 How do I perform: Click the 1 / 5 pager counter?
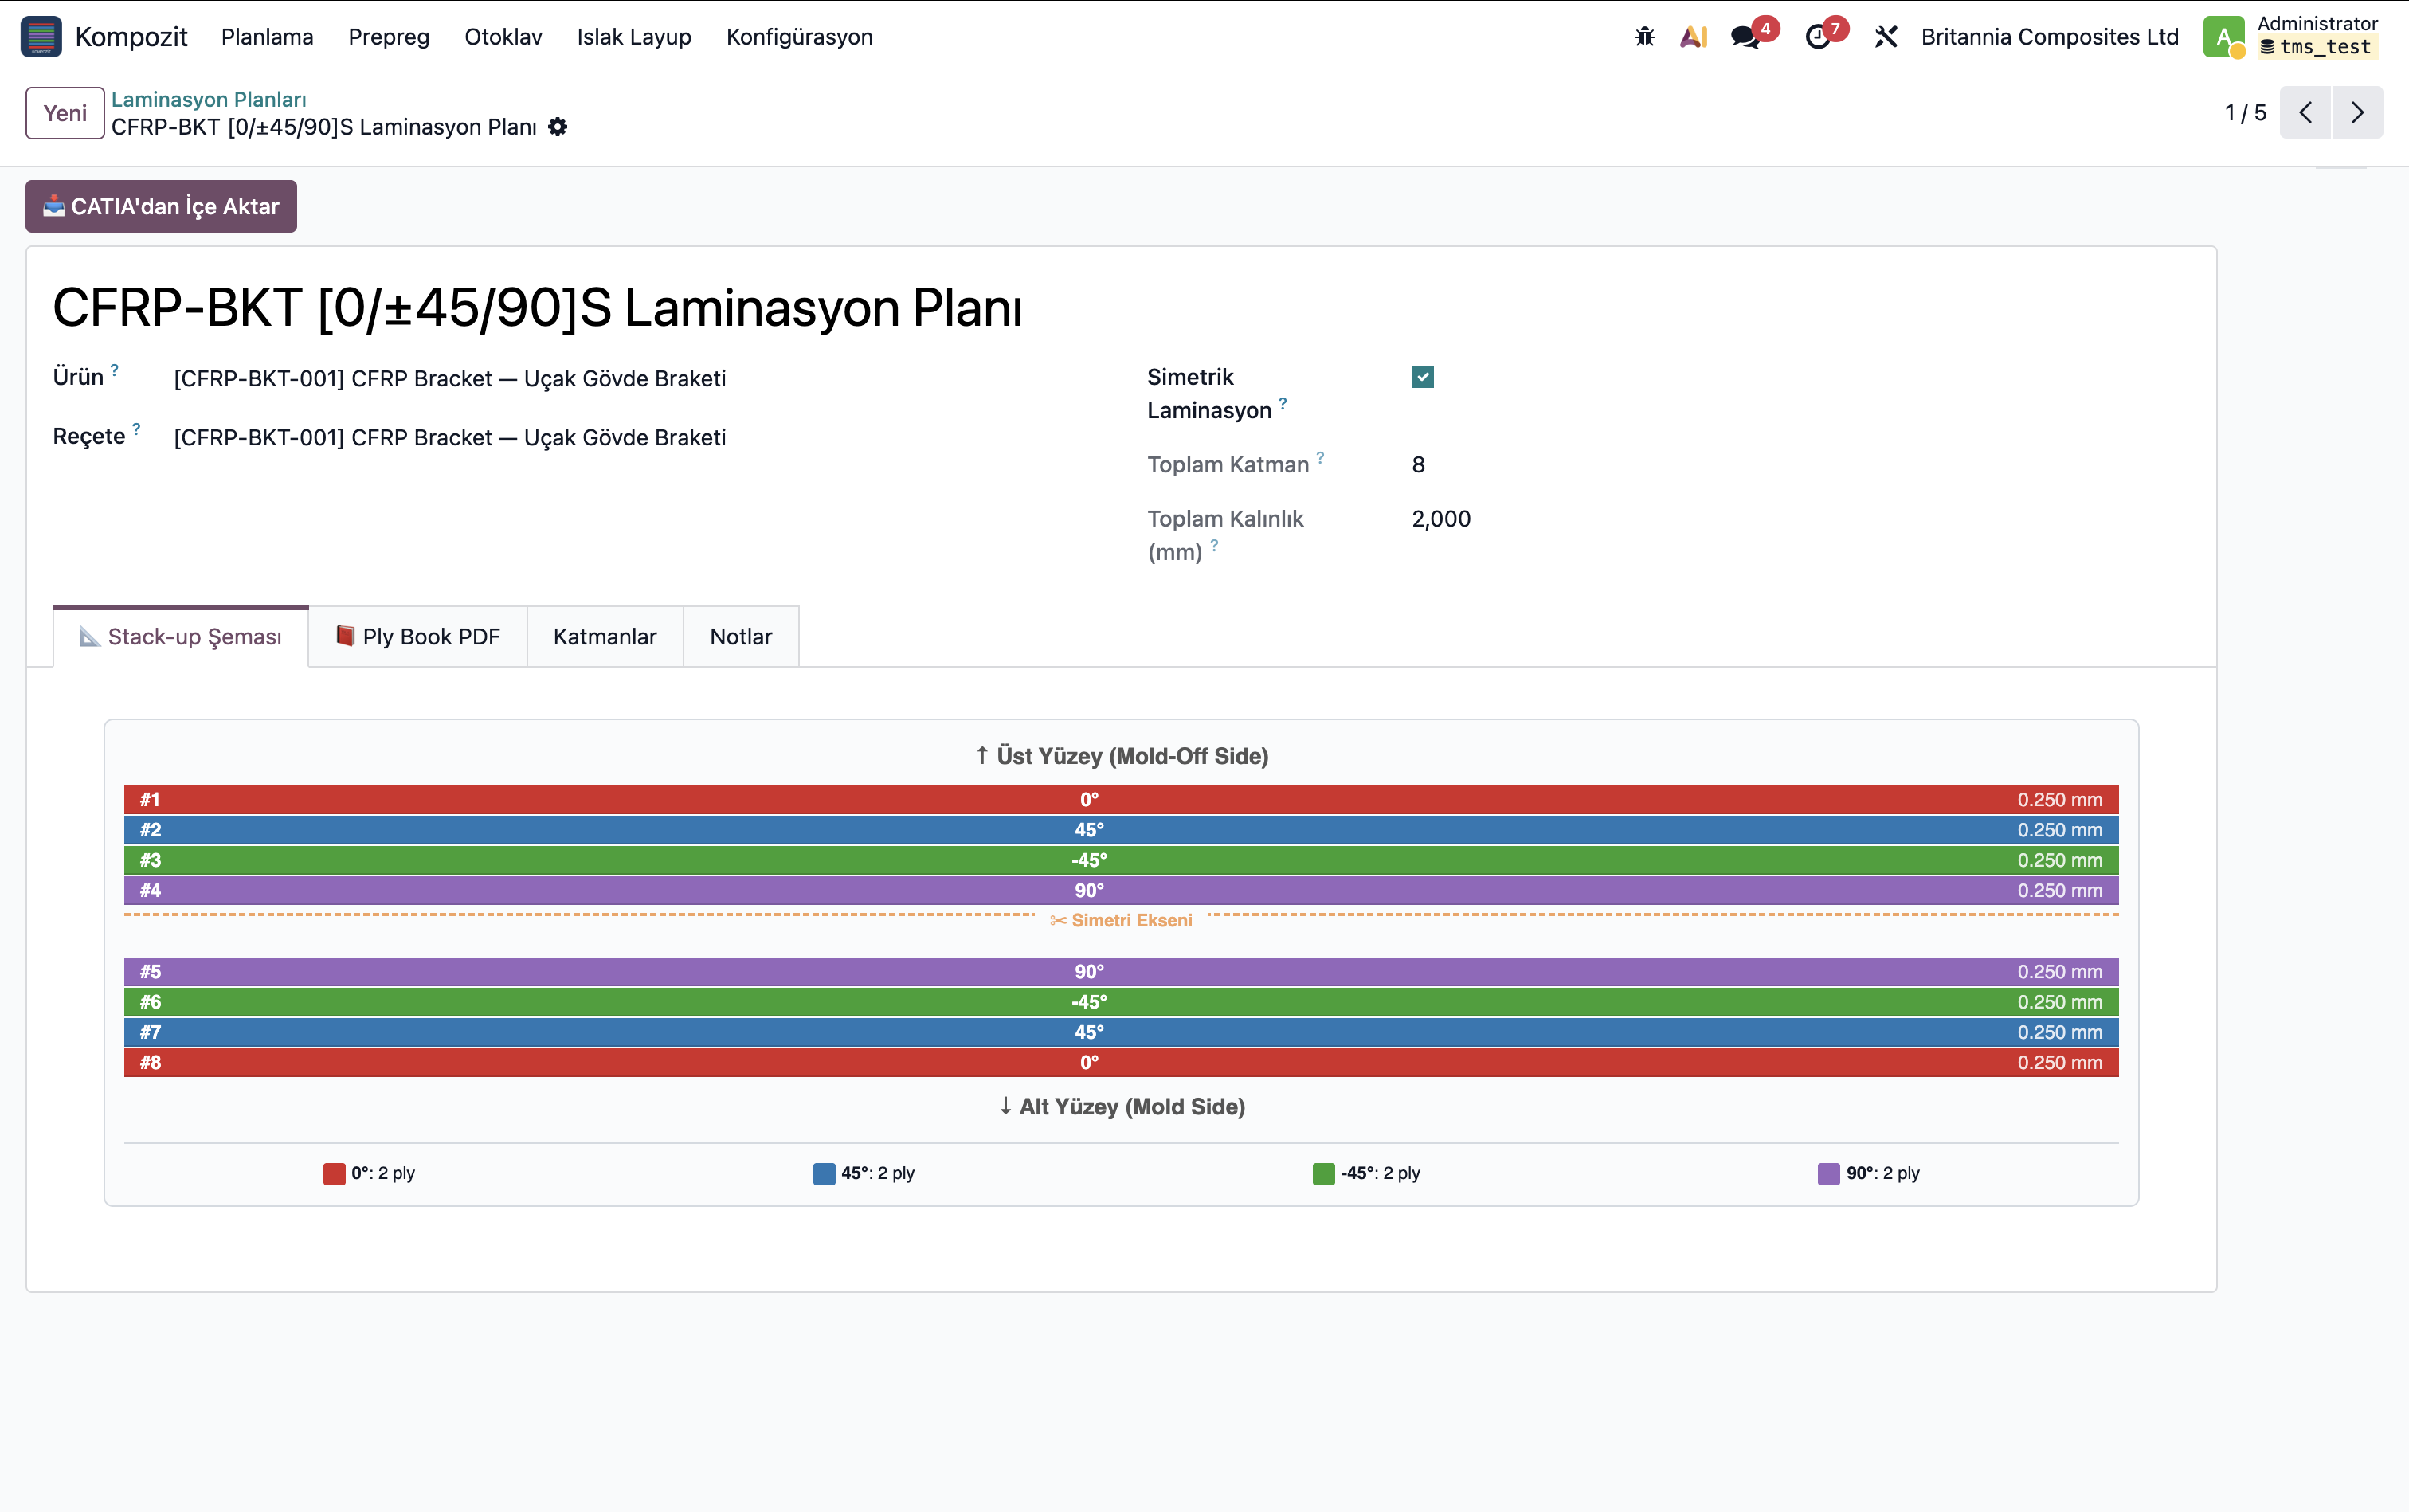(x=2245, y=113)
